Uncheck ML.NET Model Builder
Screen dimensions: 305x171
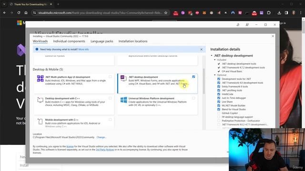point(219,105)
